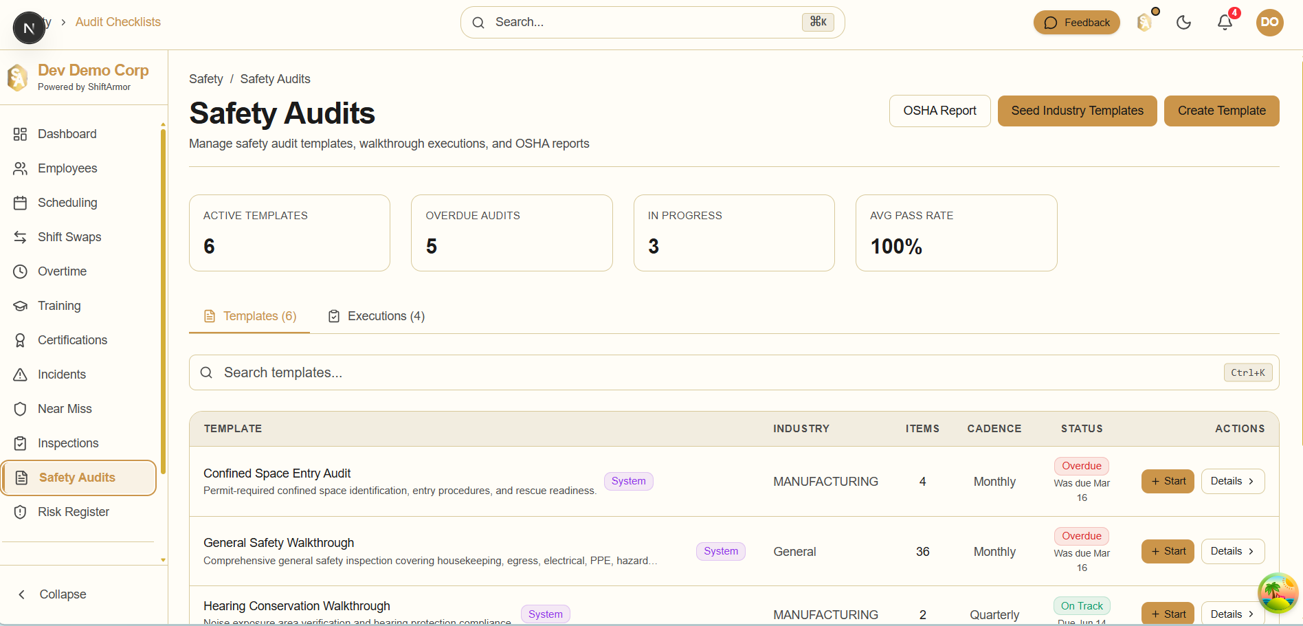1303x626 pixels.
Task: Click the Dashboard sidebar icon
Action: (x=20, y=134)
